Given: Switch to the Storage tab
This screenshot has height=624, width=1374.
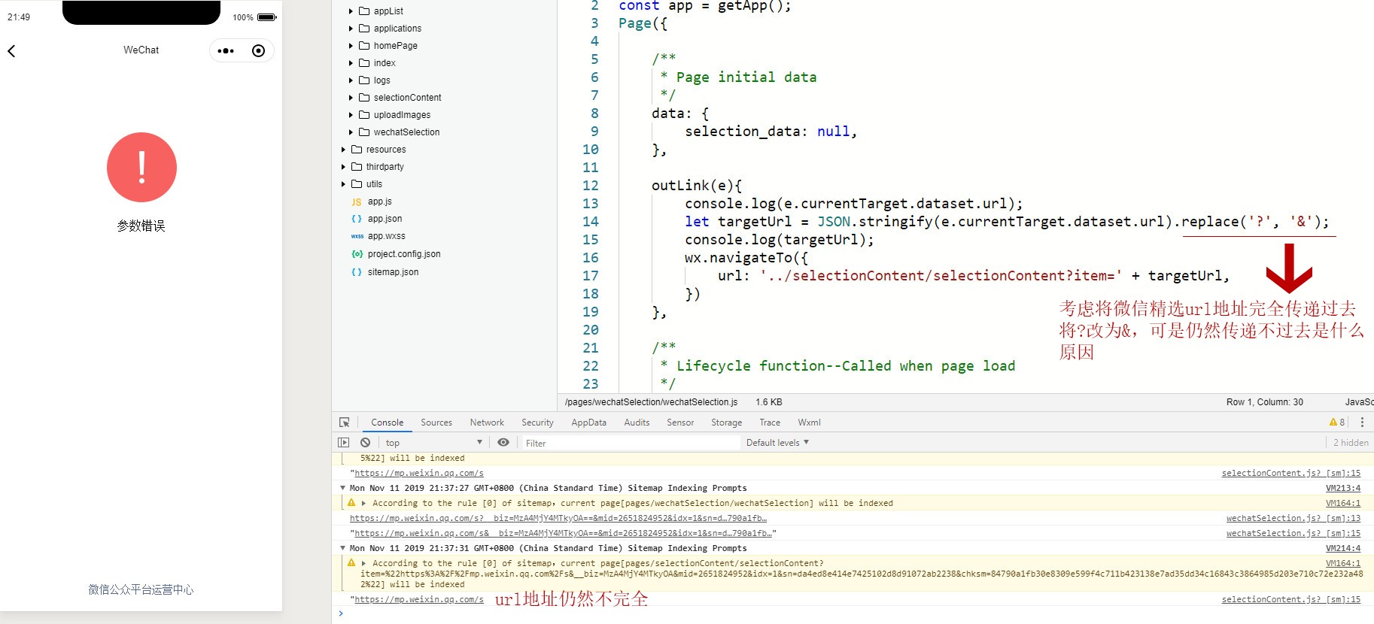Looking at the screenshot, I should 726,423.
